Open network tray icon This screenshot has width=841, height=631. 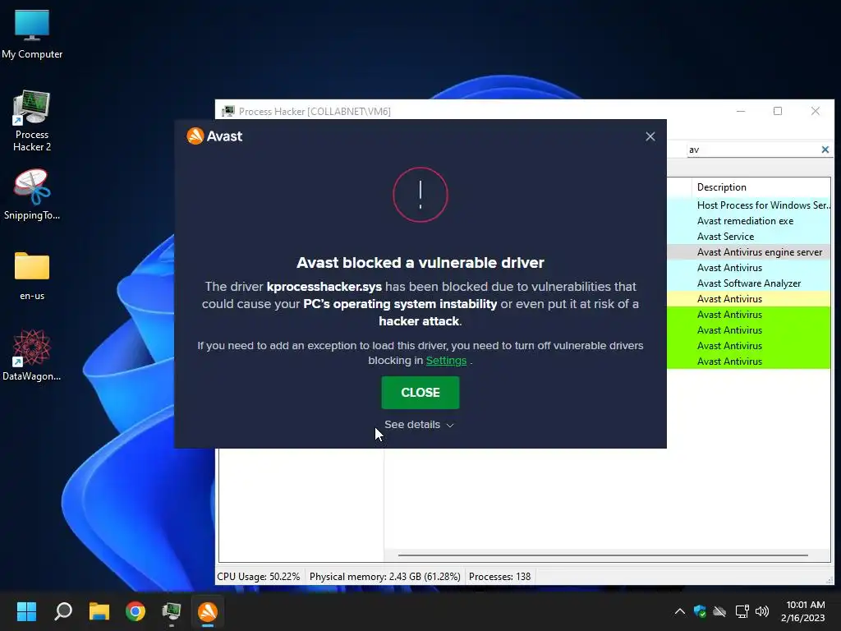coord(742,611)
